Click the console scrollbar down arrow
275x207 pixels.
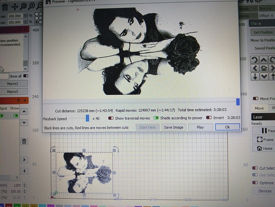click(x=26, y=69)
